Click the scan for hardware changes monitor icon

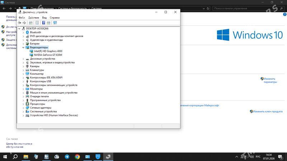[x=55, y=23]
